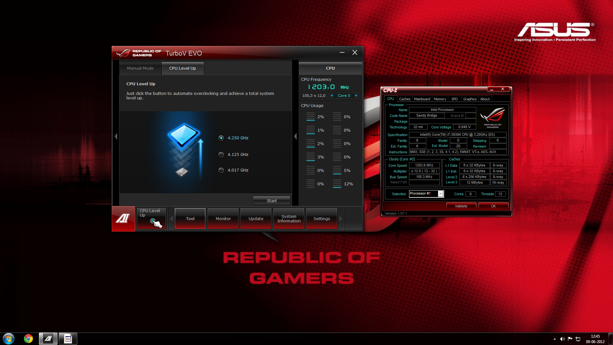The width and height of the screenshot is (613, 345).
Task: Click the Core Speed value 1203.6 MHz
Action: click(x=424, y=165)
